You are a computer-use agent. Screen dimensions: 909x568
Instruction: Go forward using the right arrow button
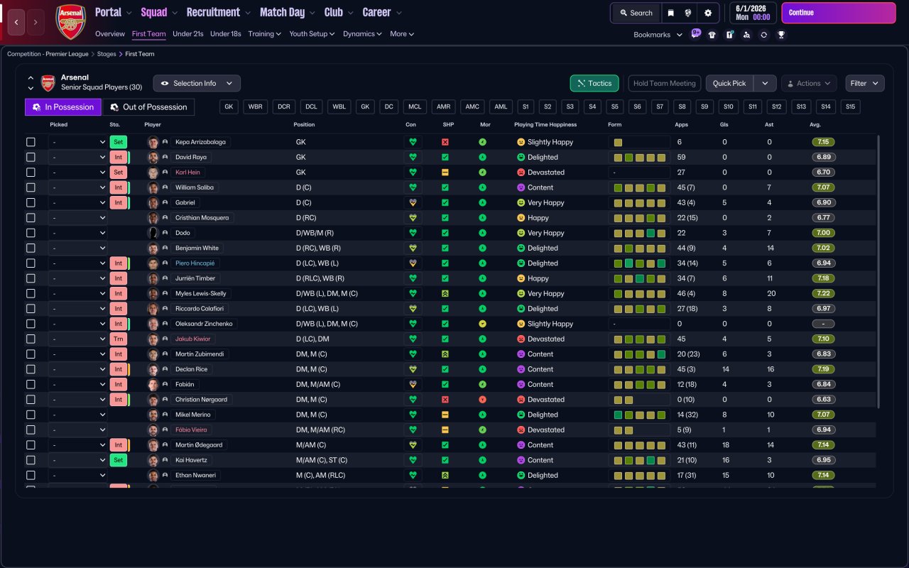pos(36,22)
